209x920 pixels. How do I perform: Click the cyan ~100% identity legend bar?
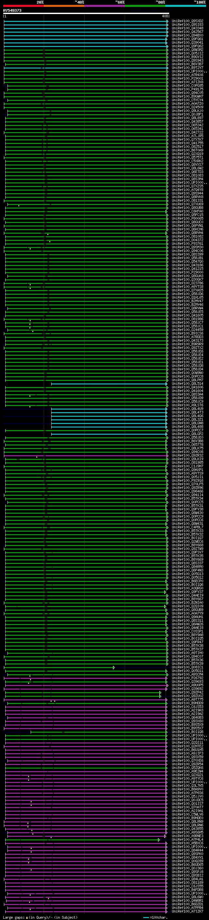click(x=185, y=6)
